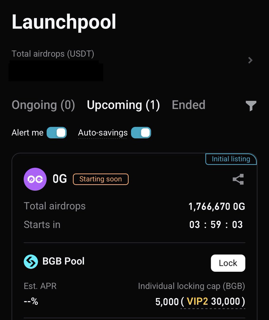269x320 pixels.
Task: Open the filter funnel icon
Action: tap(251, 106)
